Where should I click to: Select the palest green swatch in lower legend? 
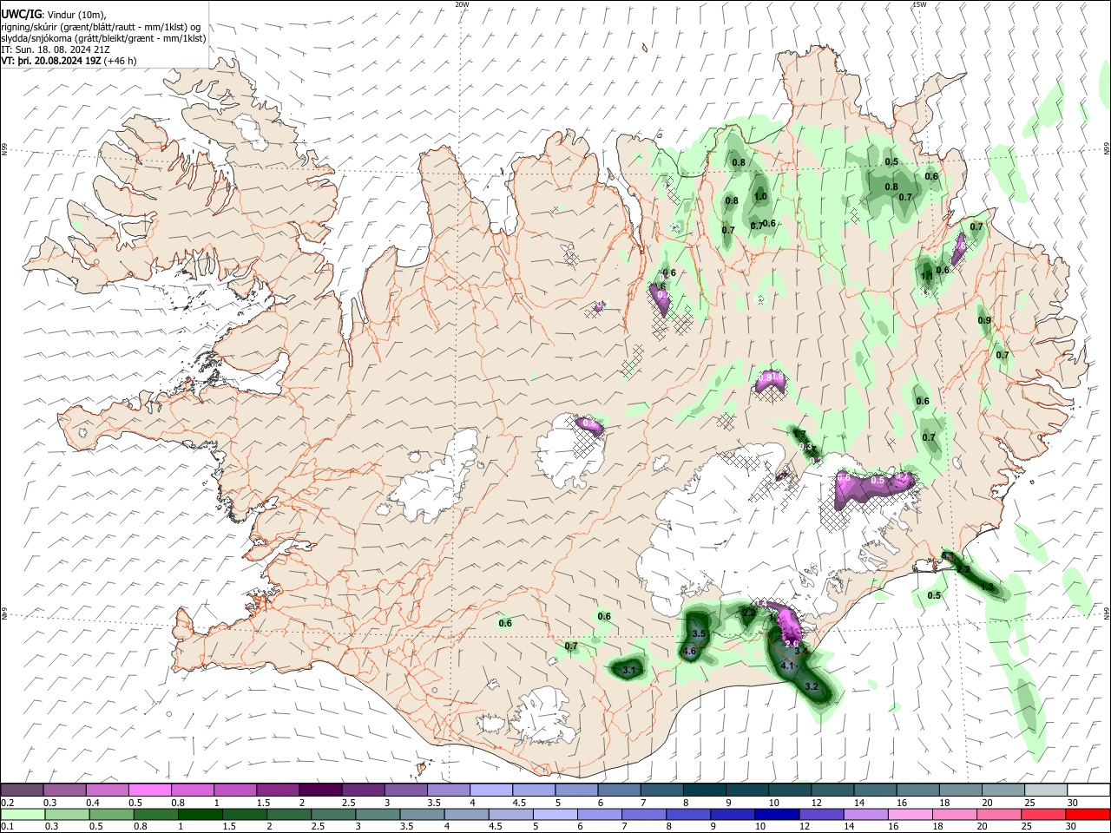coord(22,814)
